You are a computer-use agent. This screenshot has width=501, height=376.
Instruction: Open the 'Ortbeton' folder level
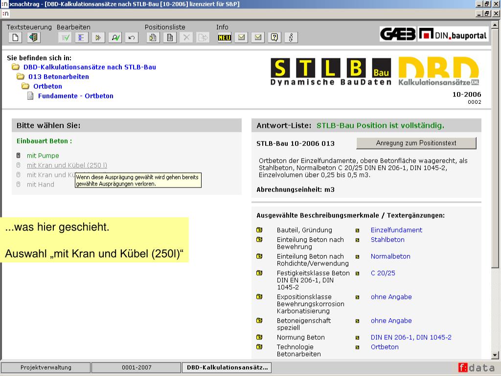pos(47,86)
